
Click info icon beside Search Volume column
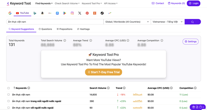coord(108,88)
